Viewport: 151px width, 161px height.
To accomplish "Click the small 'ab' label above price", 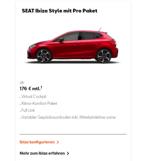I will point(22,82).
